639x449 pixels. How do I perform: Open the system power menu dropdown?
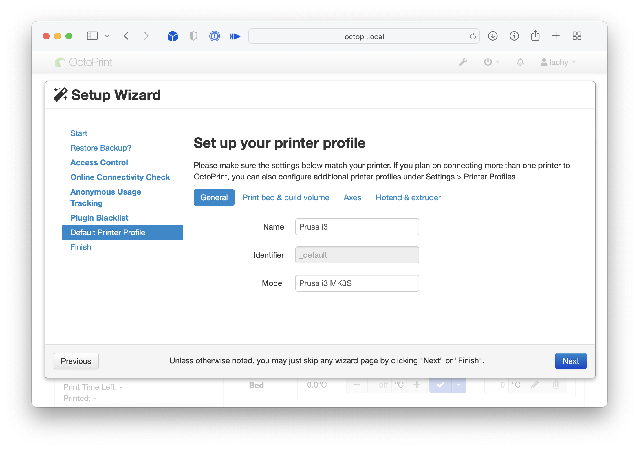tap(492, 62)
